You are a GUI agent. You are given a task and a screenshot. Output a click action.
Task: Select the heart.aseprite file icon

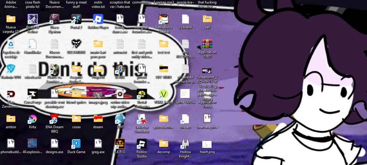[207, 119]
